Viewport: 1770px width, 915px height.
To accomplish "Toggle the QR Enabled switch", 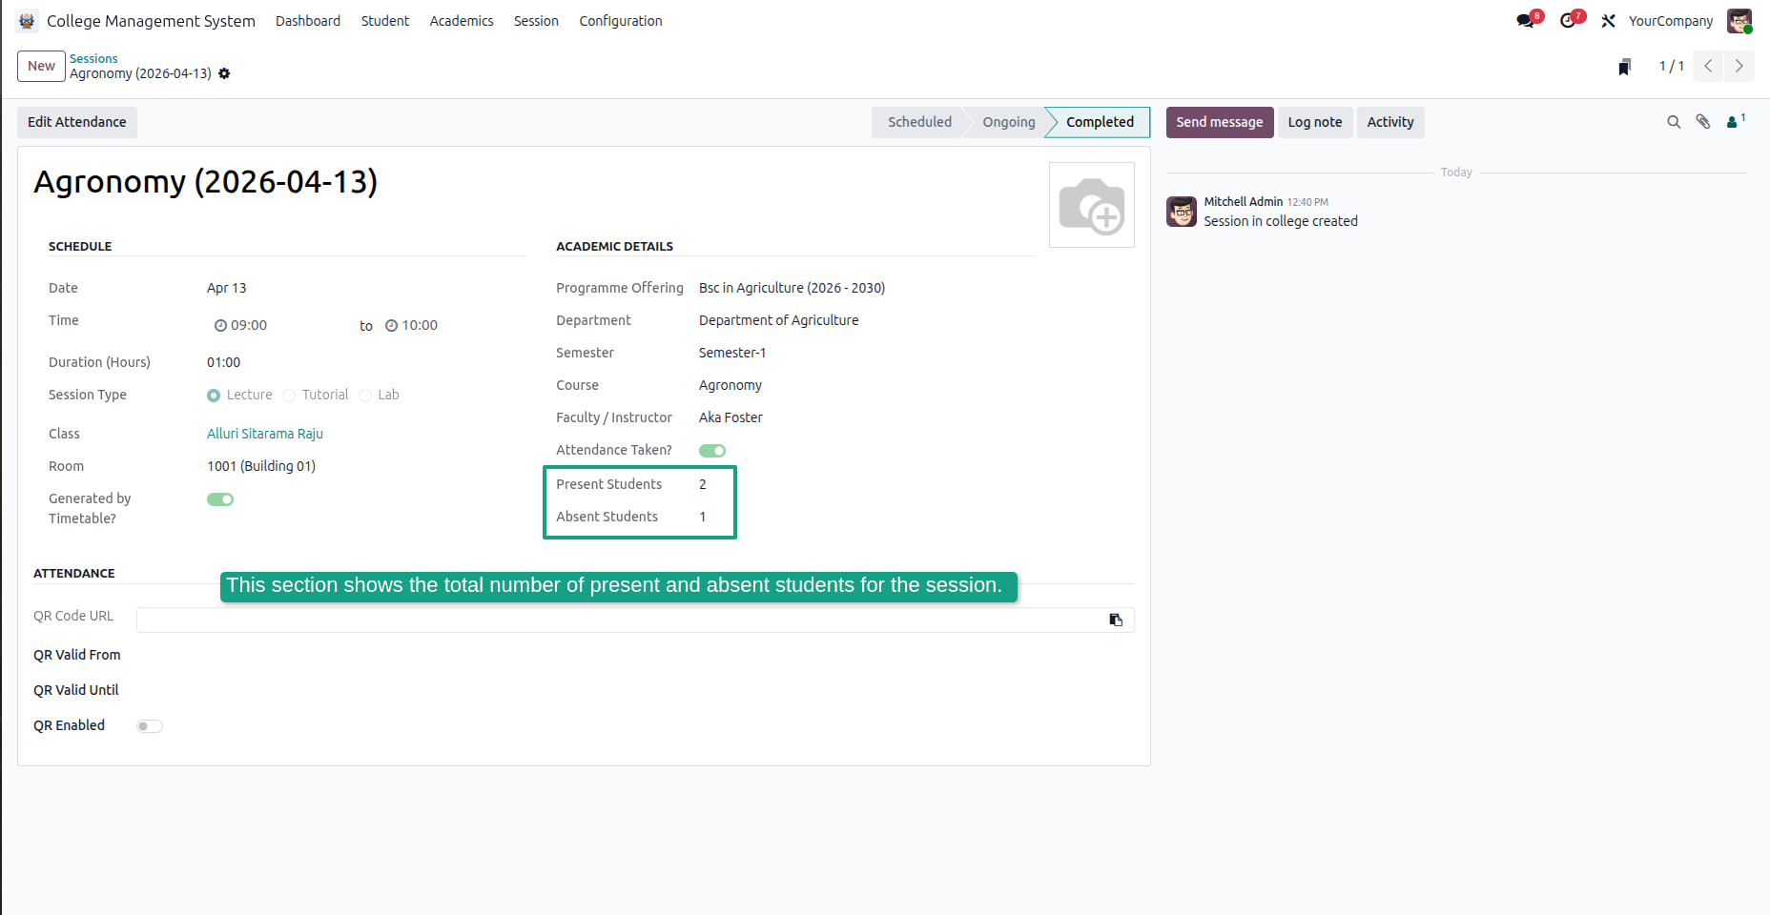I will point(150,726).
